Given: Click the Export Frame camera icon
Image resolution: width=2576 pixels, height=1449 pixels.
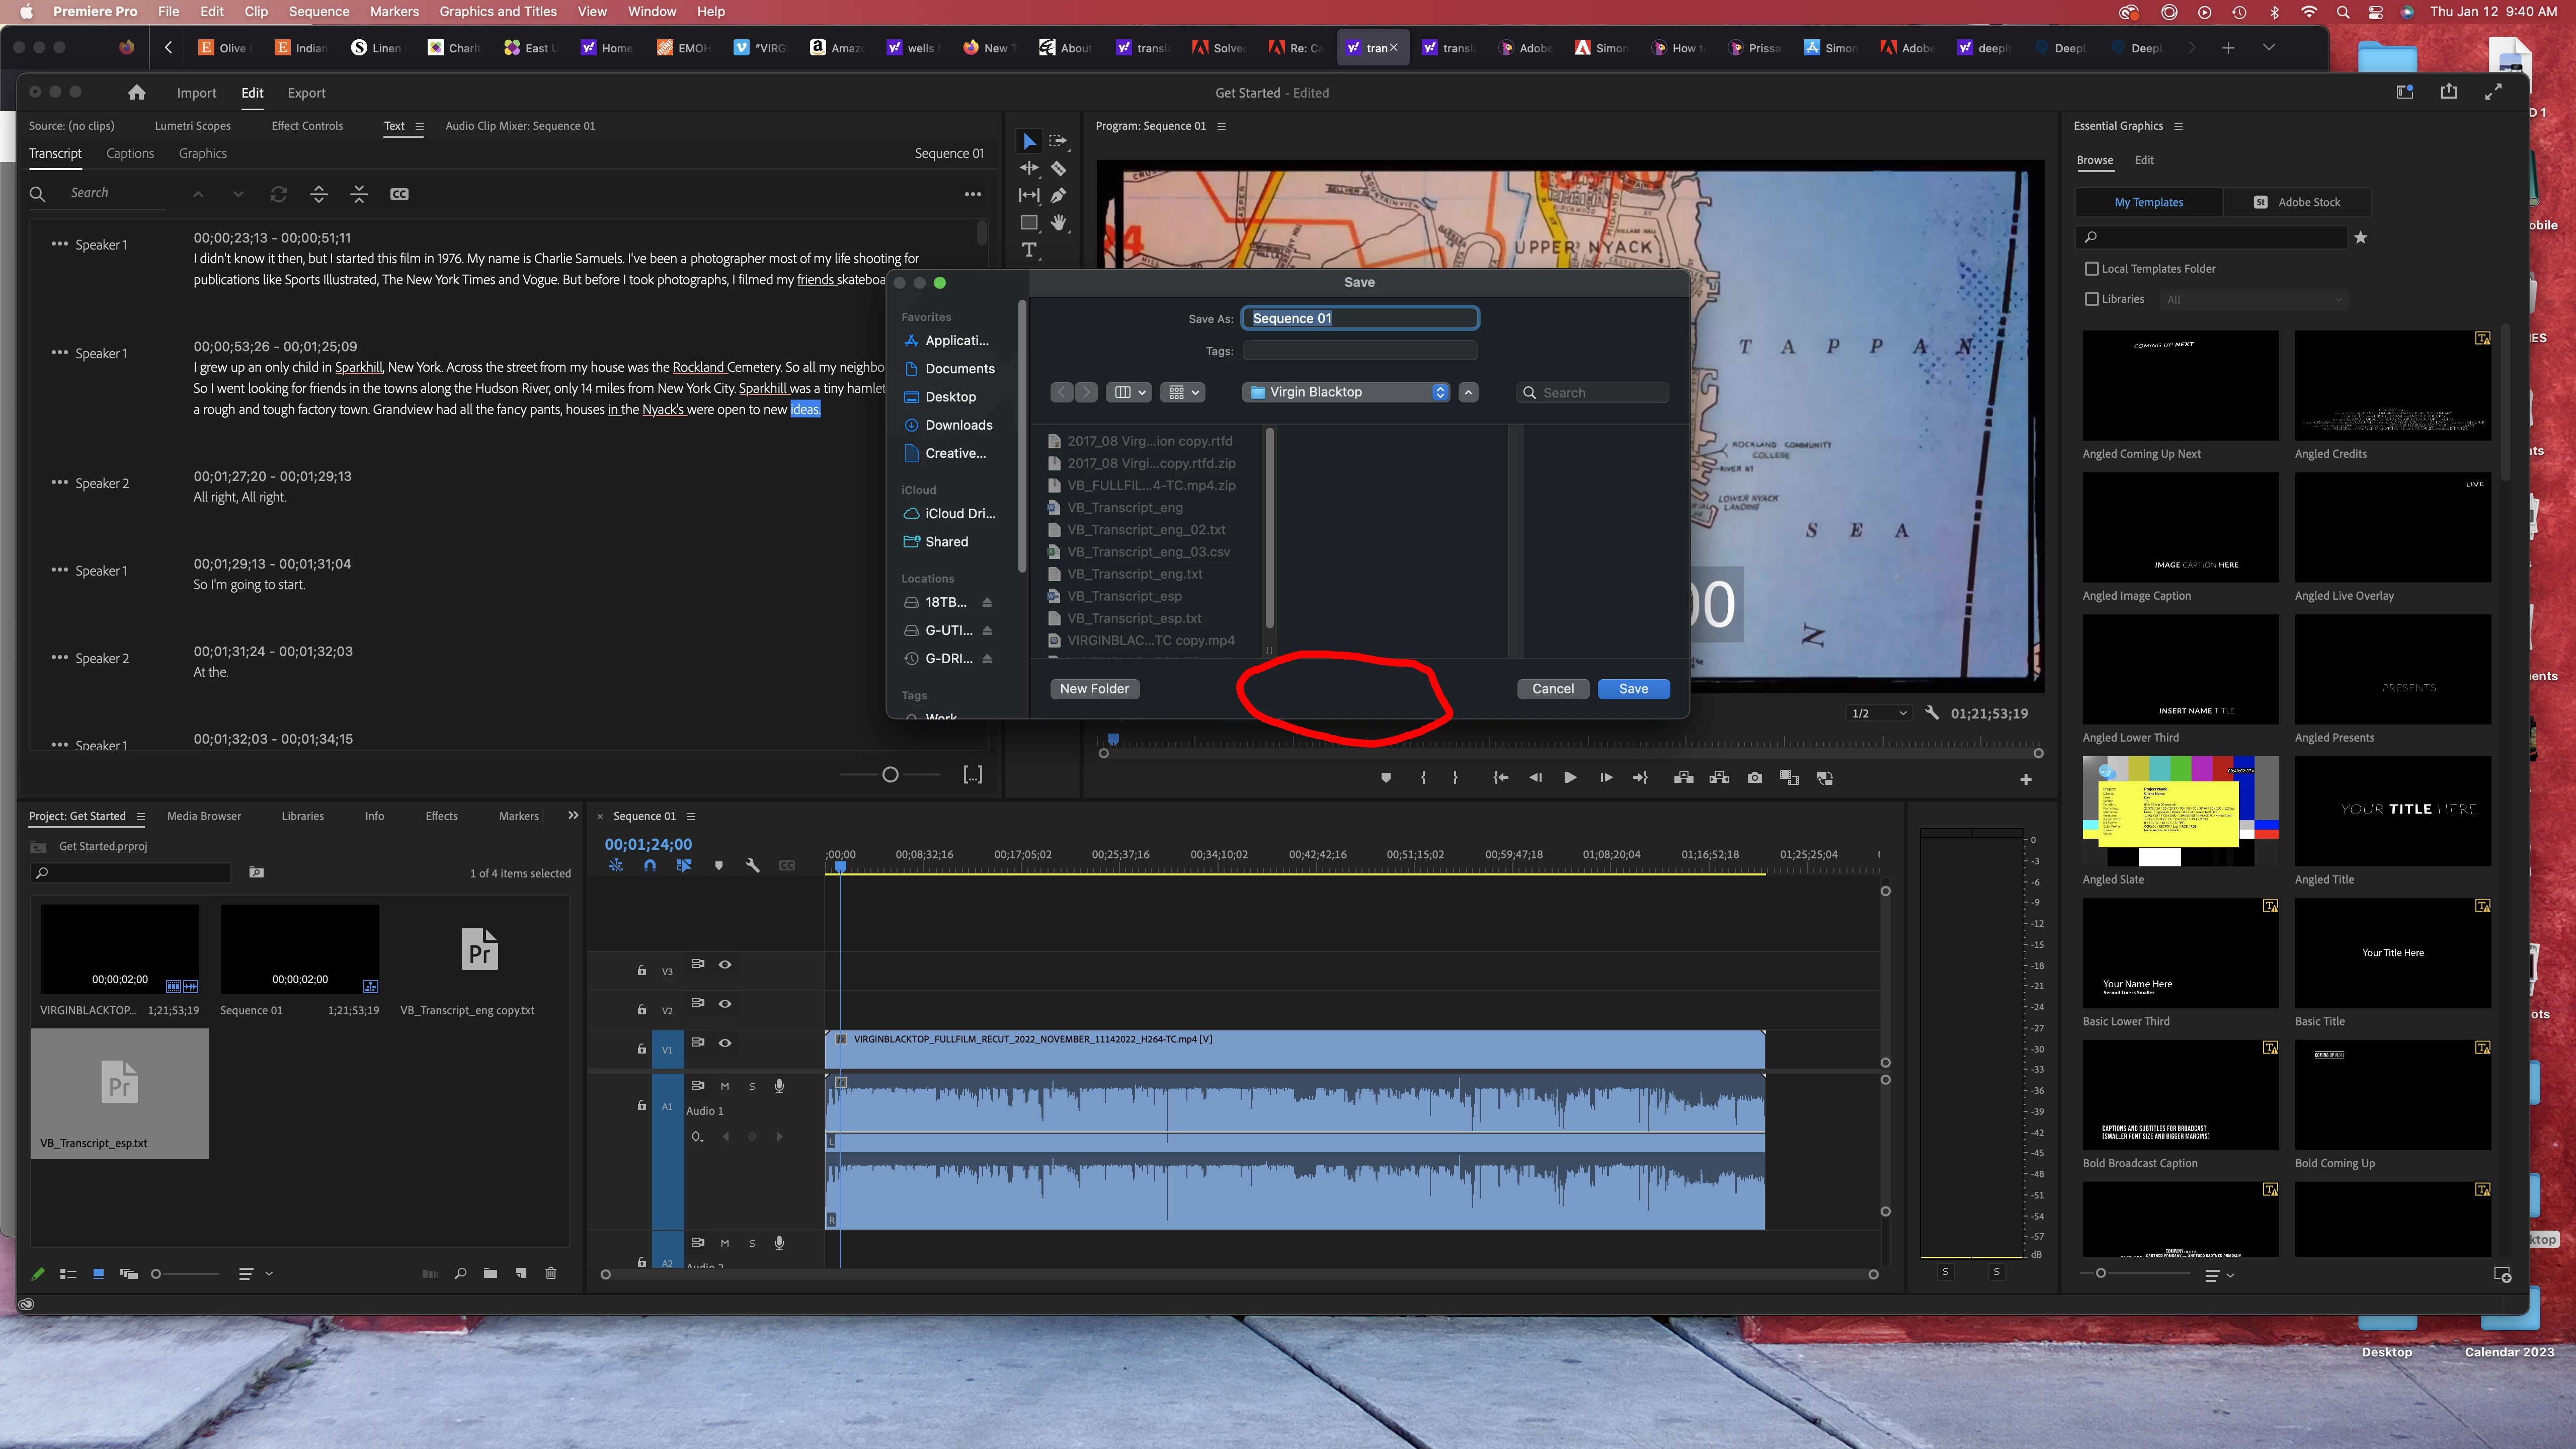Looking at the screenshot, I should [1754, 778].
